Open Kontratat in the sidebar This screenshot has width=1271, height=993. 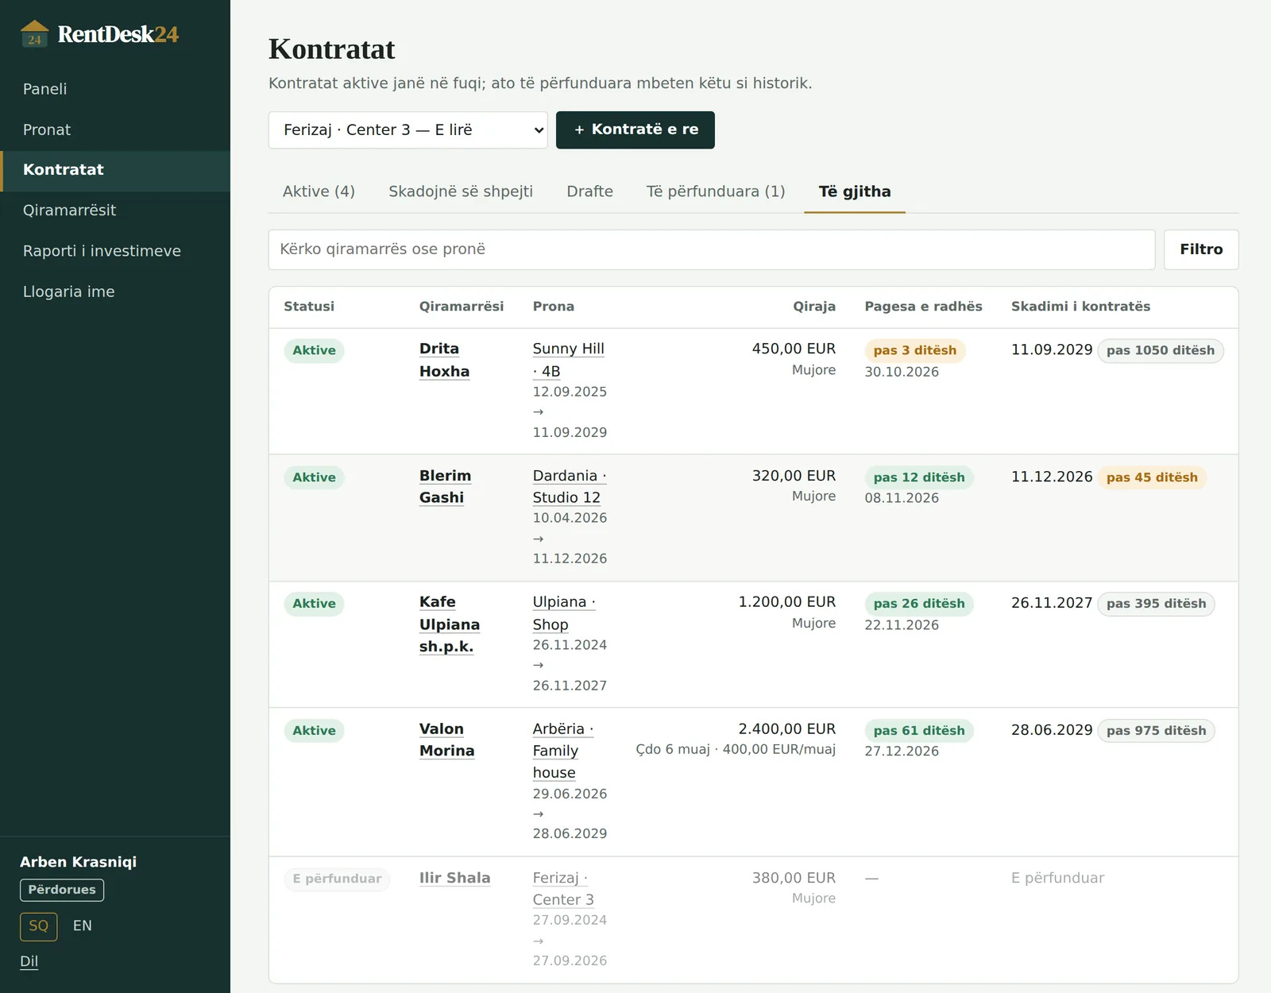115,170
